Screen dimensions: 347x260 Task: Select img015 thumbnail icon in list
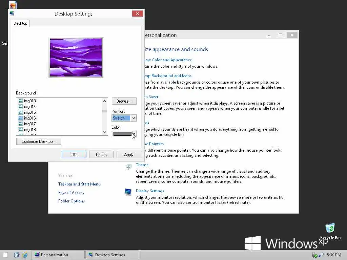[21, 112]
